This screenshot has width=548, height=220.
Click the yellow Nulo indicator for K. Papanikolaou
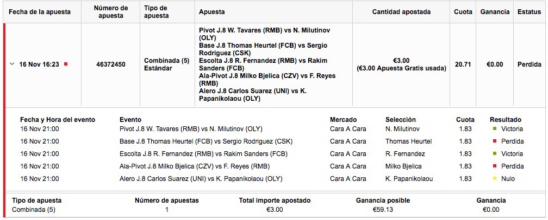pos(495,179)
